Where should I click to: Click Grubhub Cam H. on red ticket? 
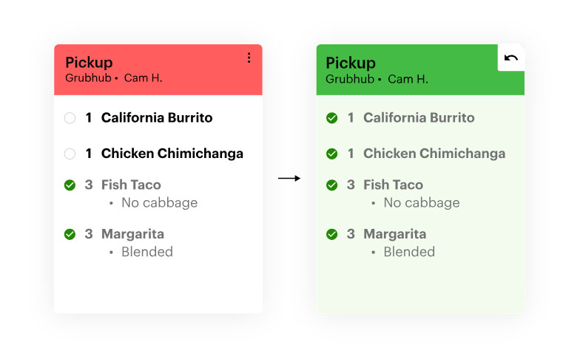click(113, 78)
